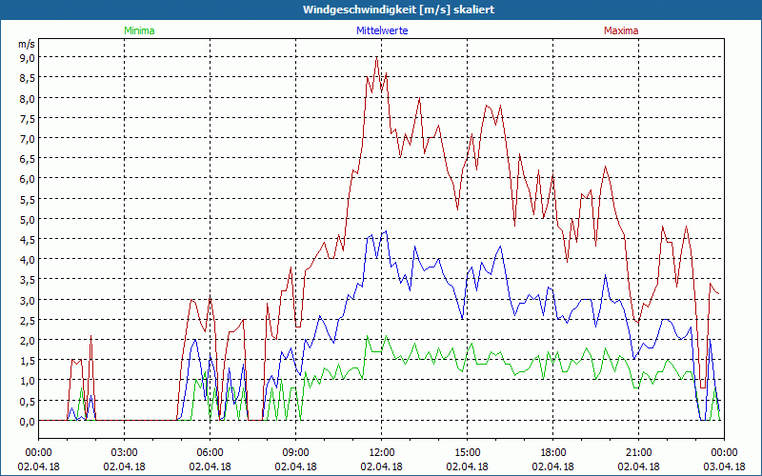The width and height of the screenshot is (762, 476).
Task: Click the 18:00 time axis label
Action: [553, 453]
